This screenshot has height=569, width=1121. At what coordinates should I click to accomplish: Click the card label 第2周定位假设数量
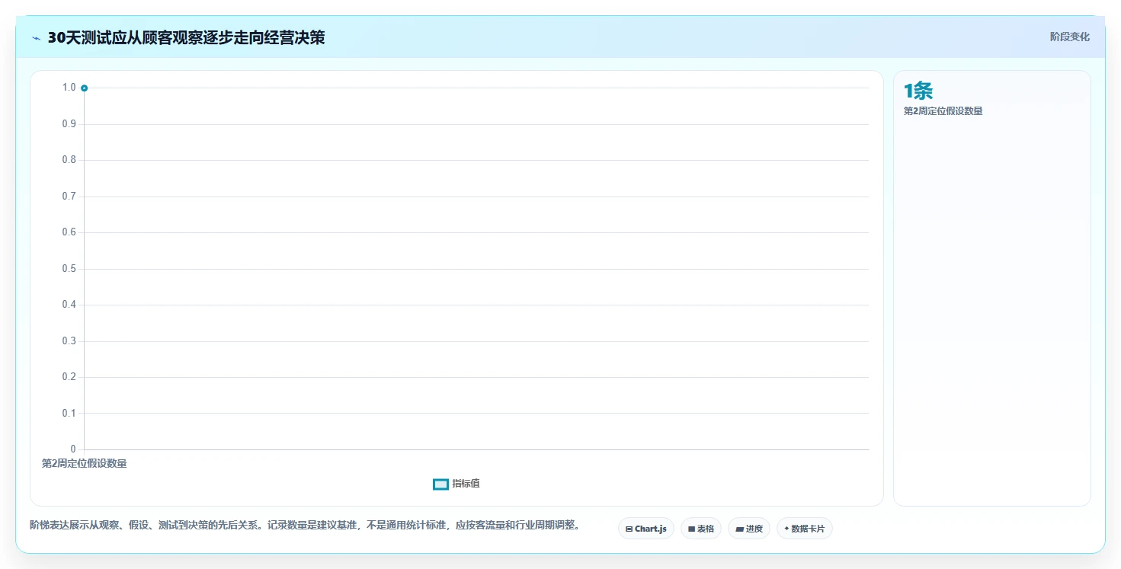(x=943, y=111)
